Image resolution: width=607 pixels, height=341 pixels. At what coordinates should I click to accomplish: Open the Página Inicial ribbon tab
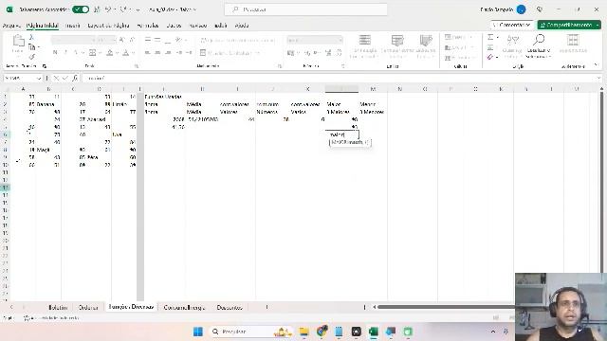click(42, 26)
